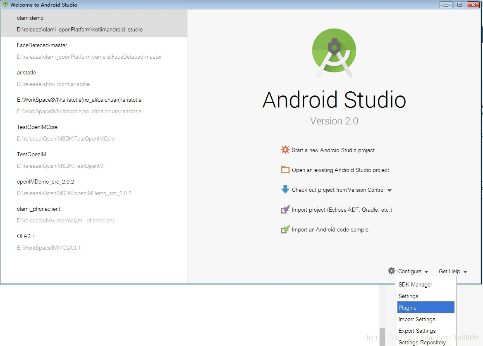The width and height of the screenshot is (483, 346).
Task: Click the Get Help label
Action: [x=450, y=271]
